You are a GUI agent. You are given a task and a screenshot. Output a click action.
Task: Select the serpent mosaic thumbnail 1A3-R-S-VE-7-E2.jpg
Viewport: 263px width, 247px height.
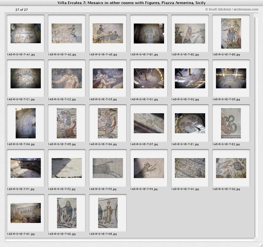pyautogui.click(x=231, y=123)
